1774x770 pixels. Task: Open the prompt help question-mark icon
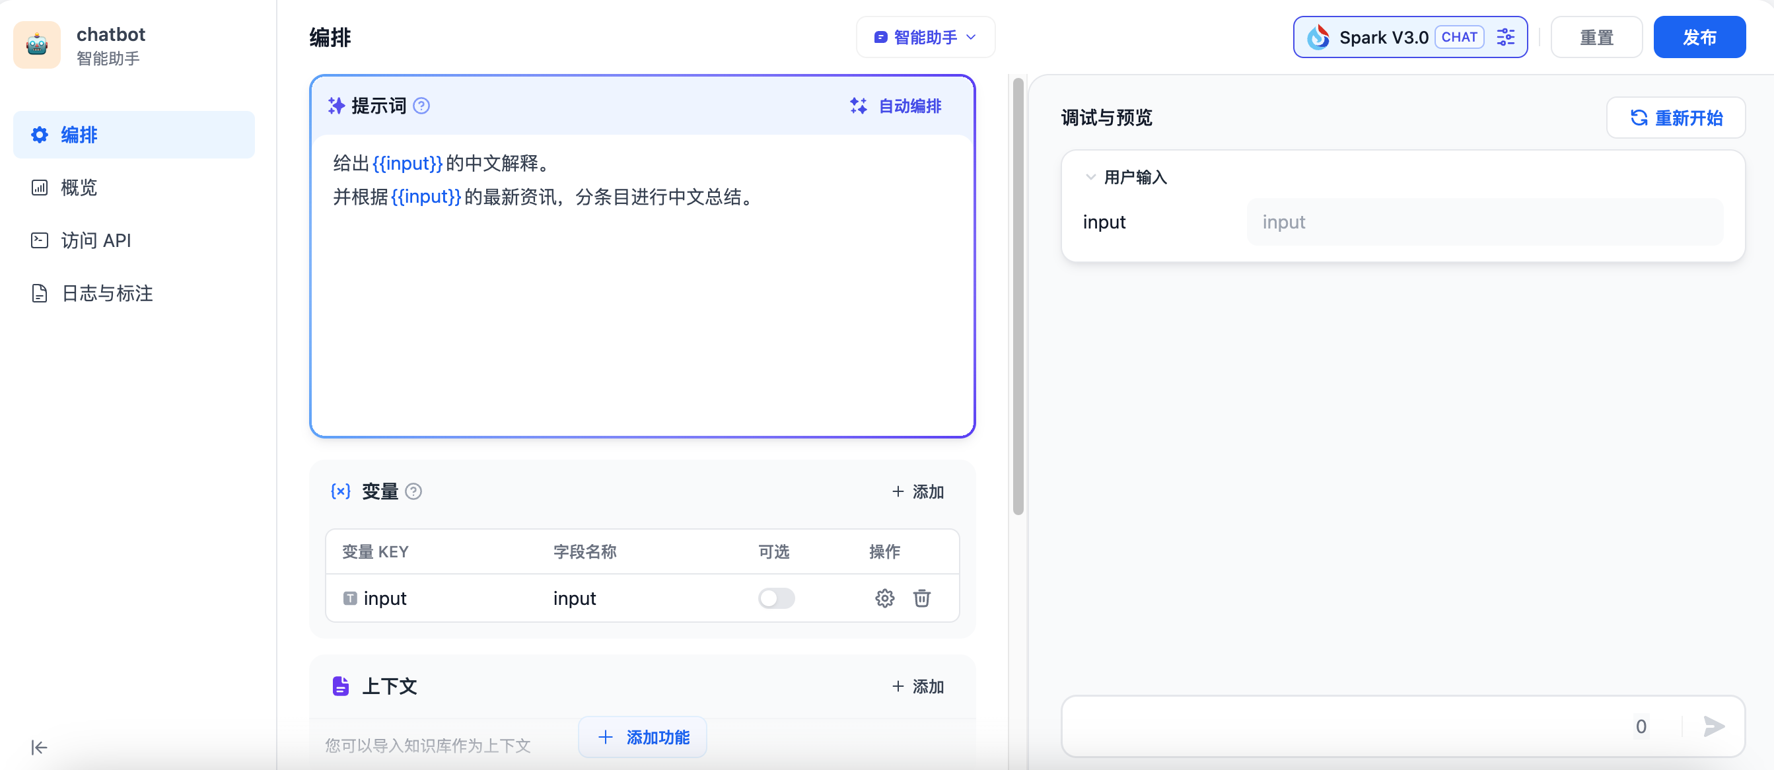pos(421,106)
